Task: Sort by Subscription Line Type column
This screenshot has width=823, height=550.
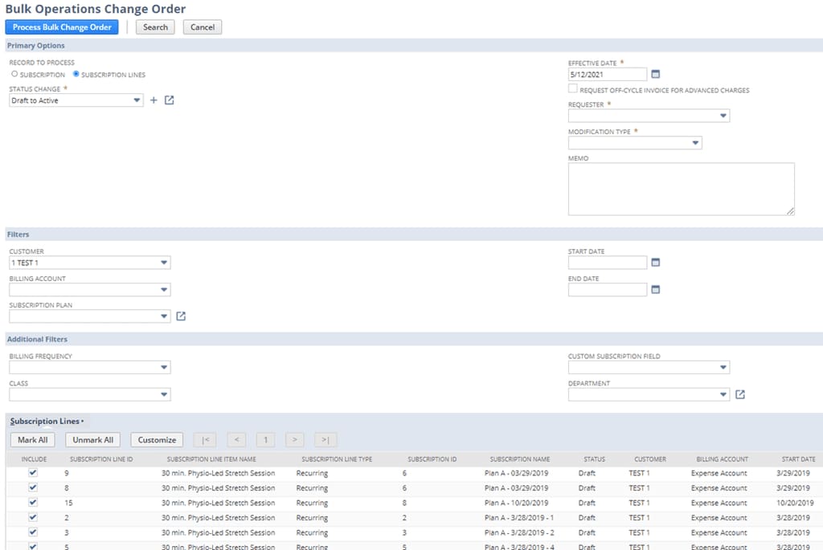Action: pyautogui.click(x=337, y=459)
